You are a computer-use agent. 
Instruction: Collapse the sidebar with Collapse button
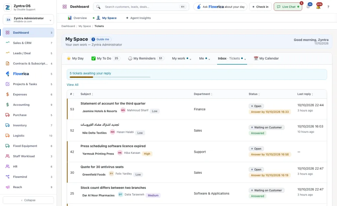click(x=28, y=200)
